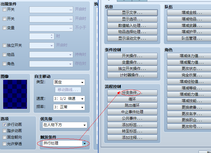
Task: Click the 循环 loop button
Action: point(132,99)
